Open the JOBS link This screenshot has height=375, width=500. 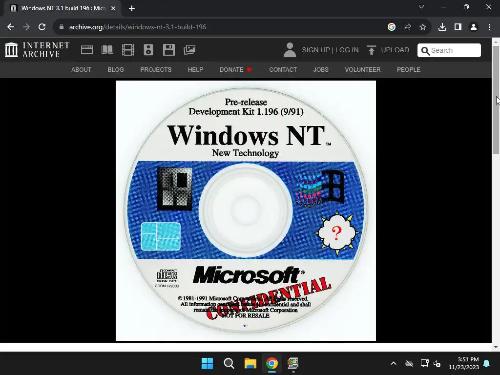pyautogui.click(x=321, y=69)
